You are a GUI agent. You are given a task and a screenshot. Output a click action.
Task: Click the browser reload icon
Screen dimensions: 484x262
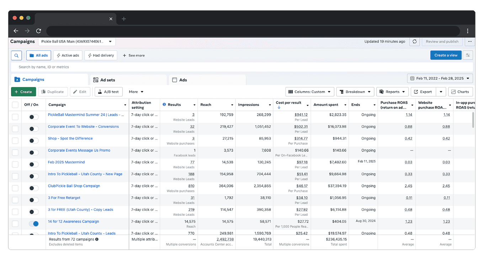coord(38,31)
